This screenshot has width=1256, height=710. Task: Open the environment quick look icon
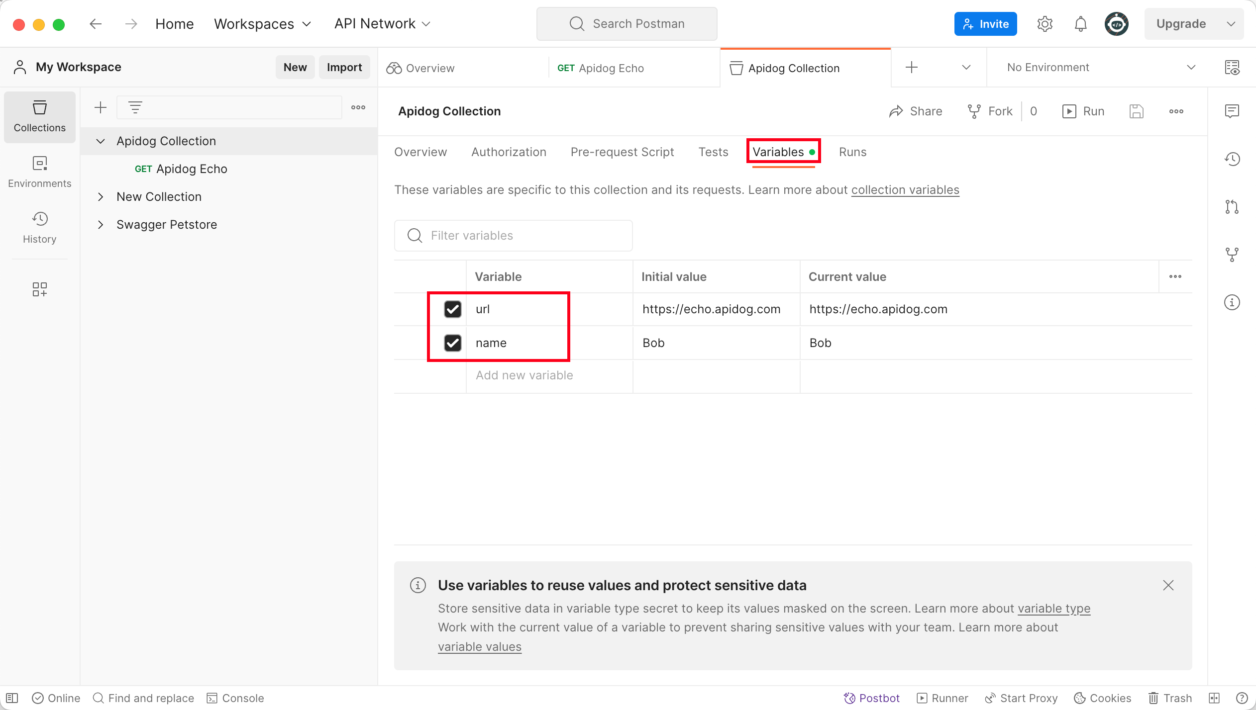point(1232,67)
